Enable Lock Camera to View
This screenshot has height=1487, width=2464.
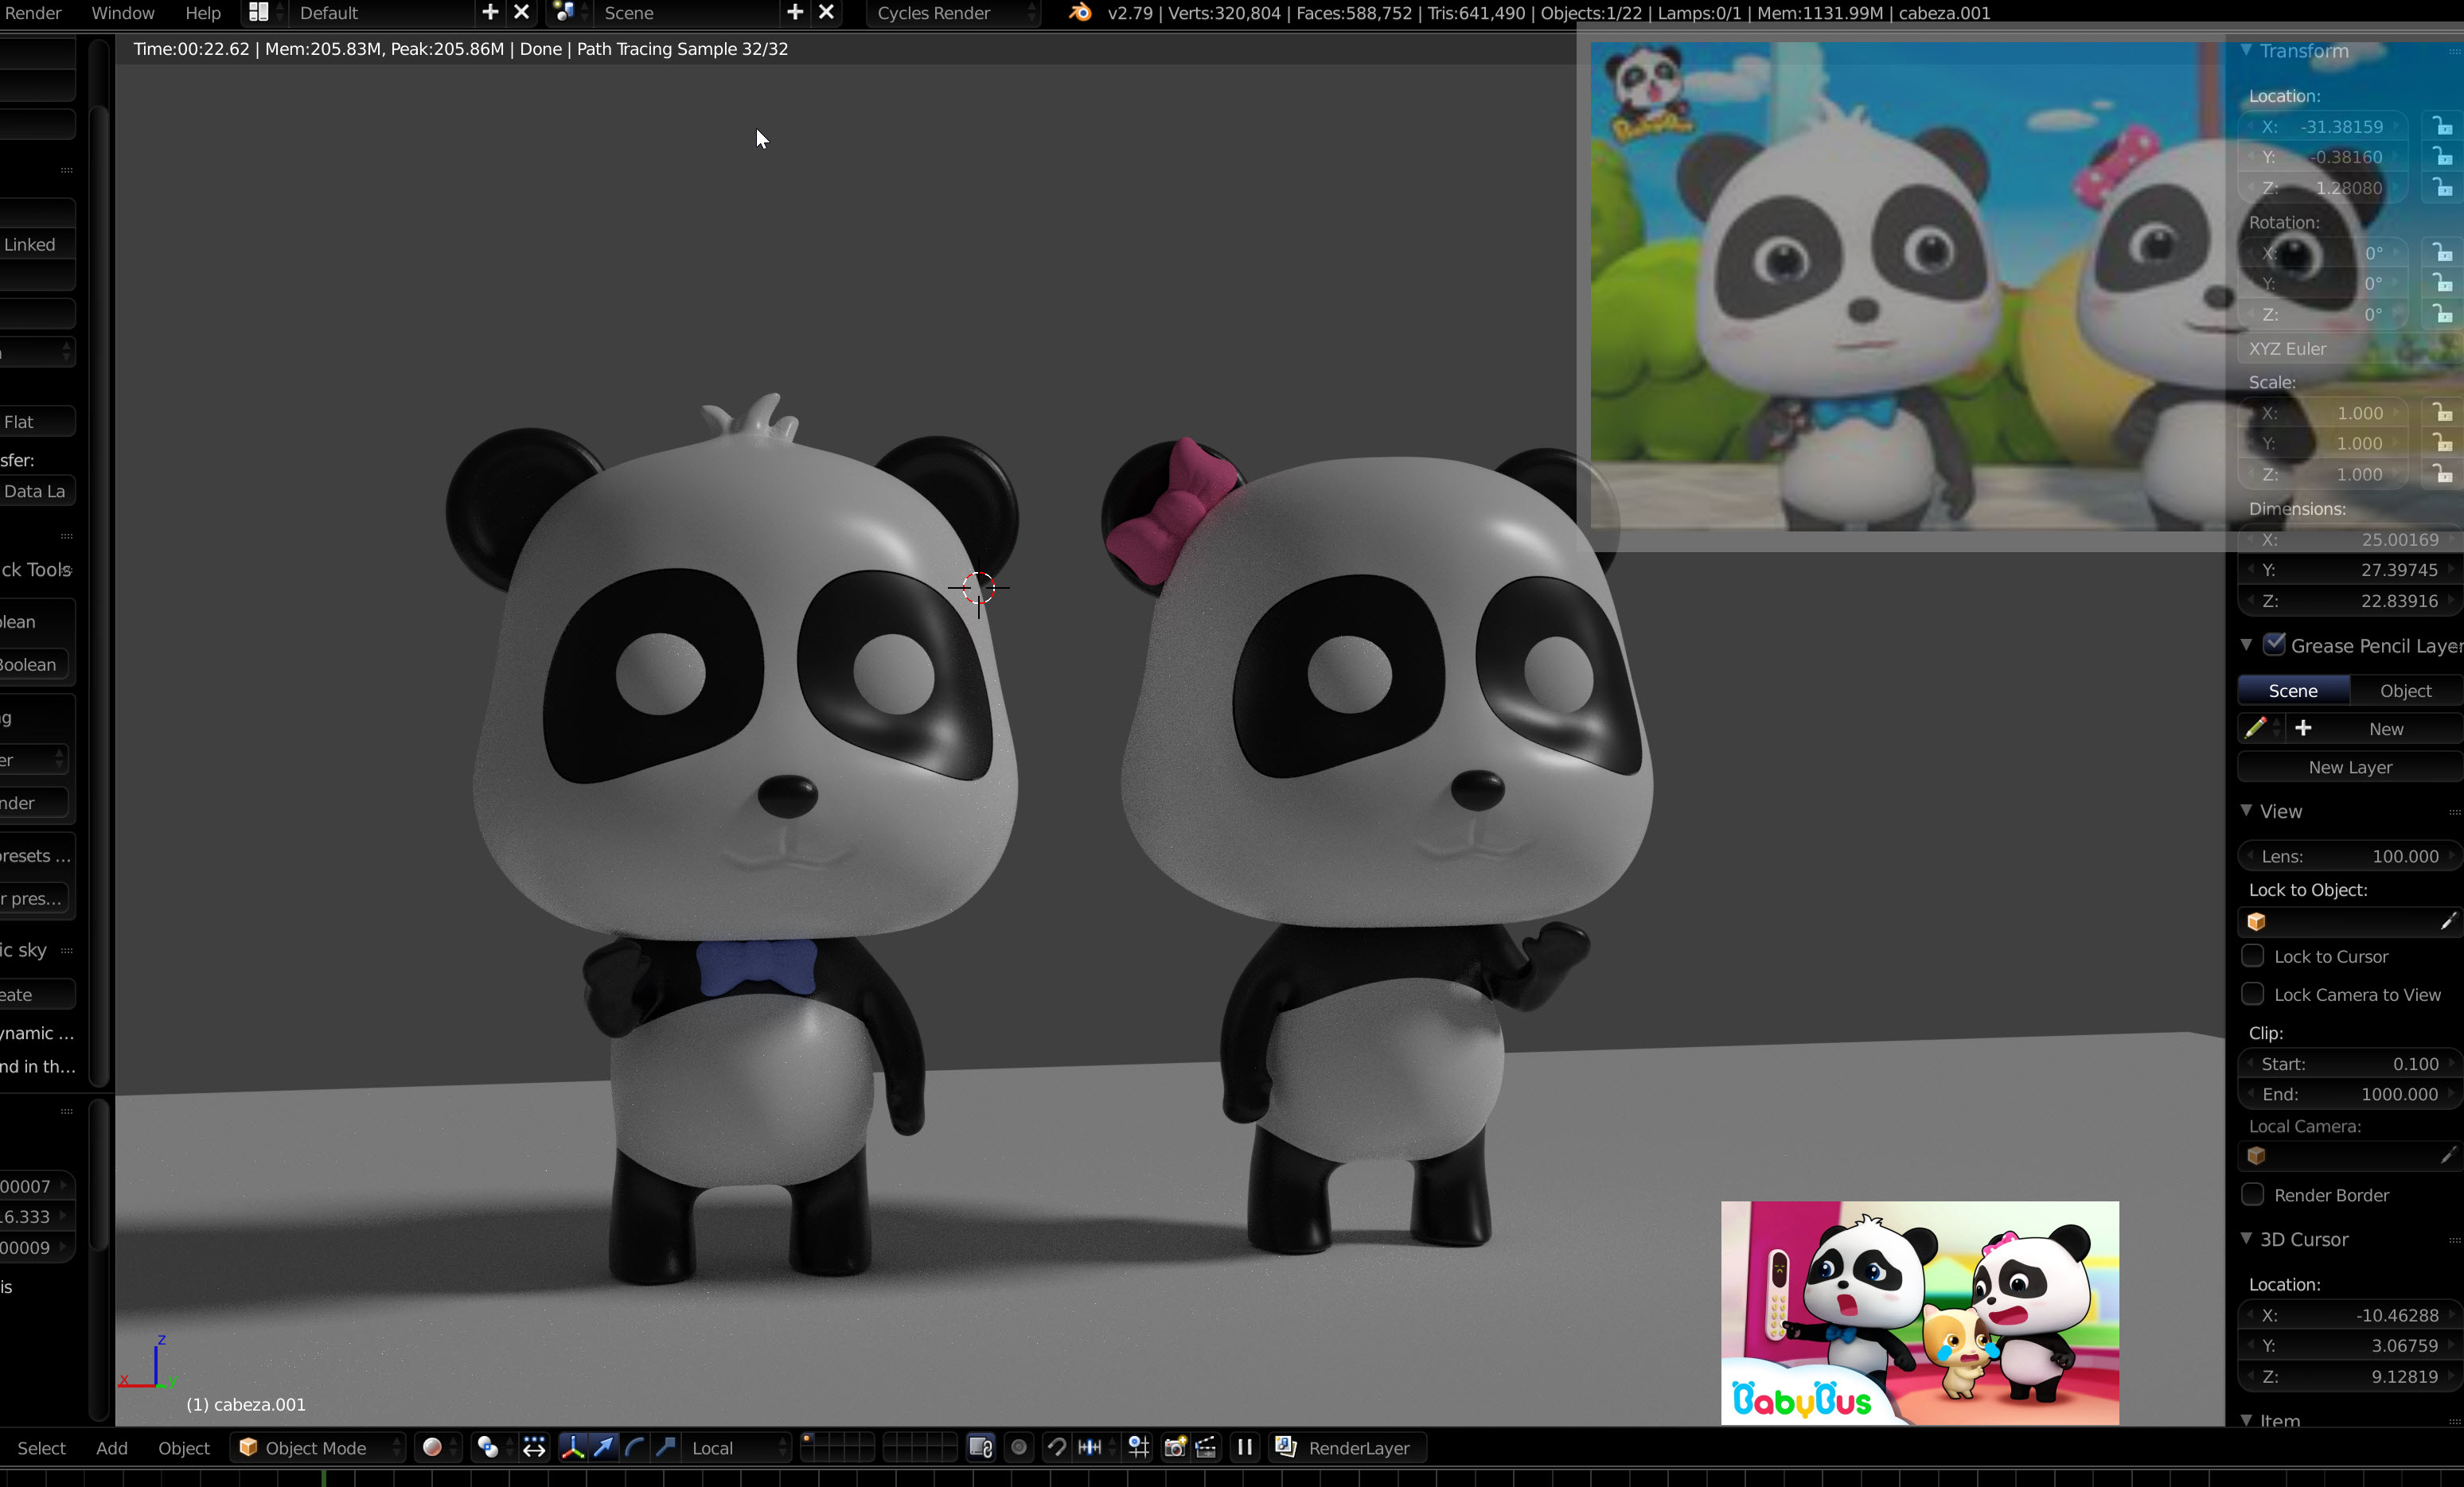pos(2252,994)
